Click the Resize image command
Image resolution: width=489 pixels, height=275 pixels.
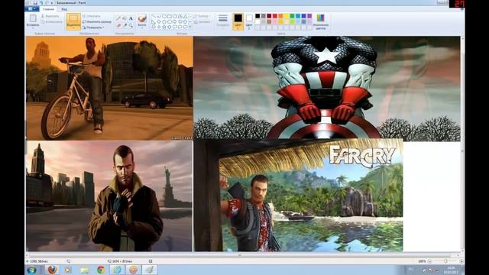pos(97,22)
